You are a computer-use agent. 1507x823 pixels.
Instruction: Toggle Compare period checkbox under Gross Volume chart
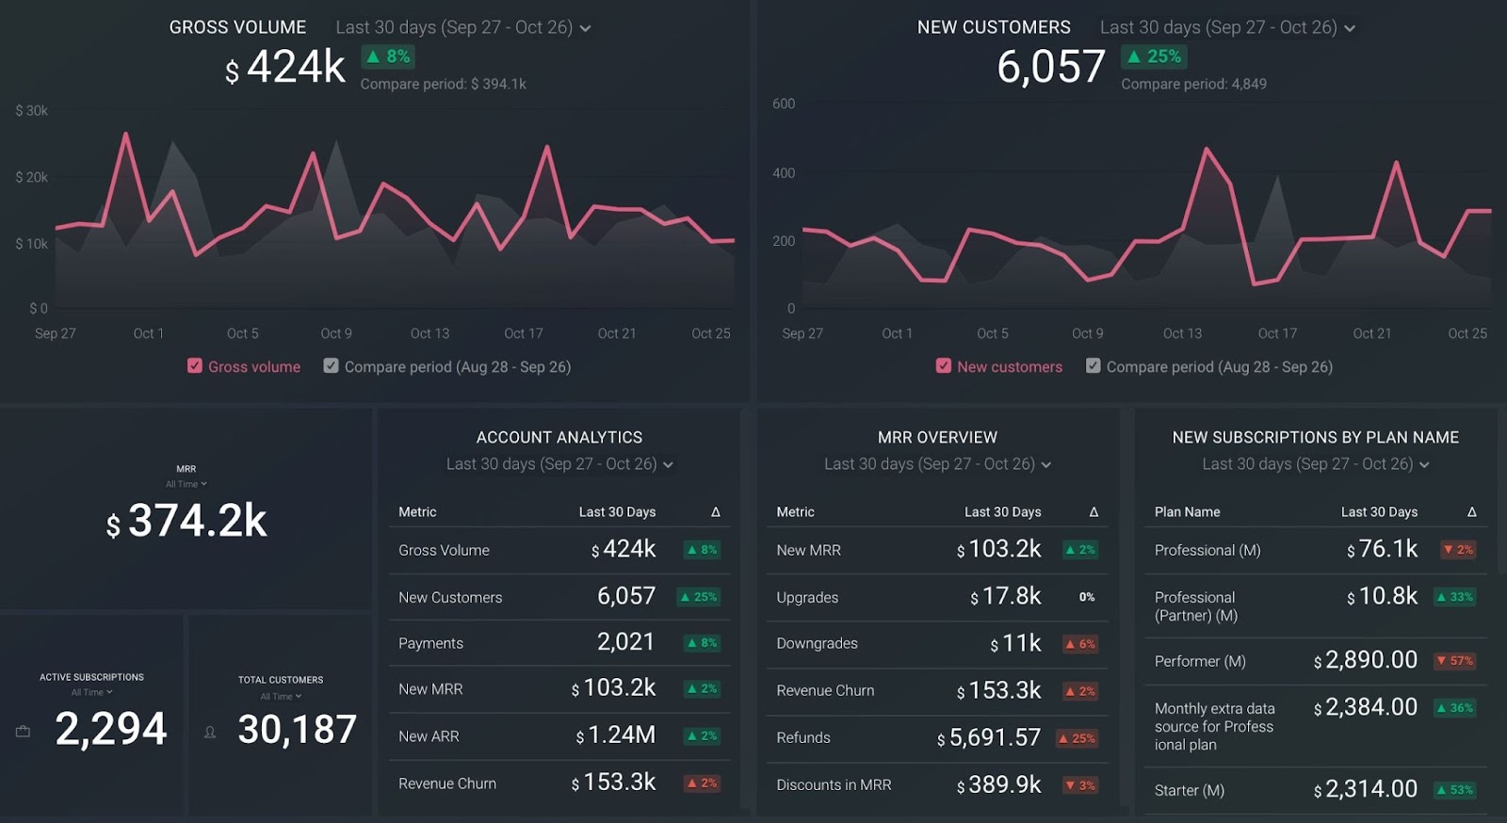point(331,366)
